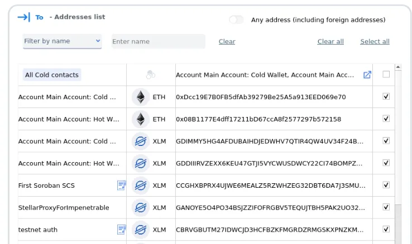Uncheck the ETH 0x08B1177E4dff address checkbox

point(386,119)
